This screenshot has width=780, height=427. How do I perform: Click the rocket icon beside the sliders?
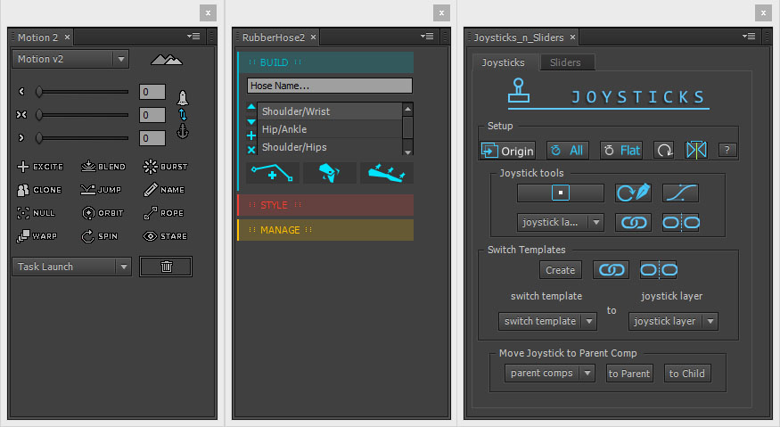[184, 98]
